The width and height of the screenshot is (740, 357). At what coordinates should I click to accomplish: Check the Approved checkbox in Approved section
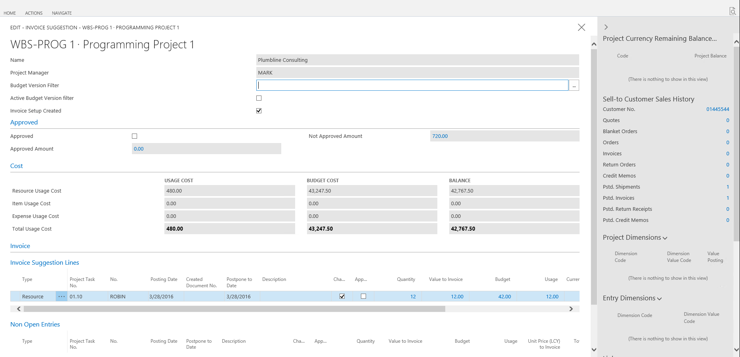coord(135,136)
